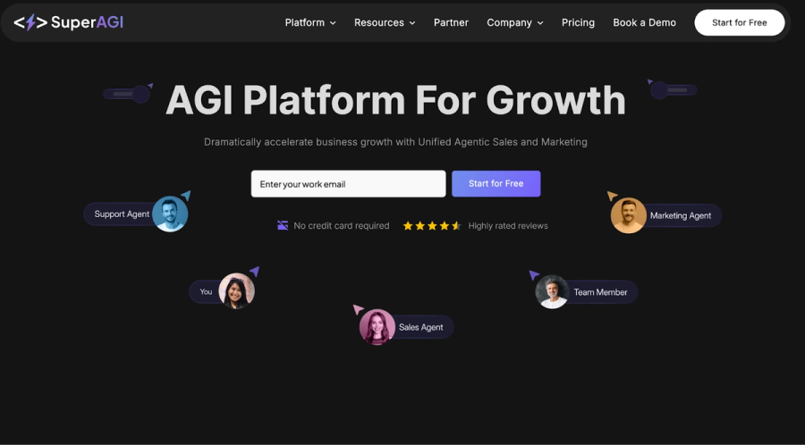Select the "No credit card required" text
Viewport: 805px width, 445px height.
[342, 225]
